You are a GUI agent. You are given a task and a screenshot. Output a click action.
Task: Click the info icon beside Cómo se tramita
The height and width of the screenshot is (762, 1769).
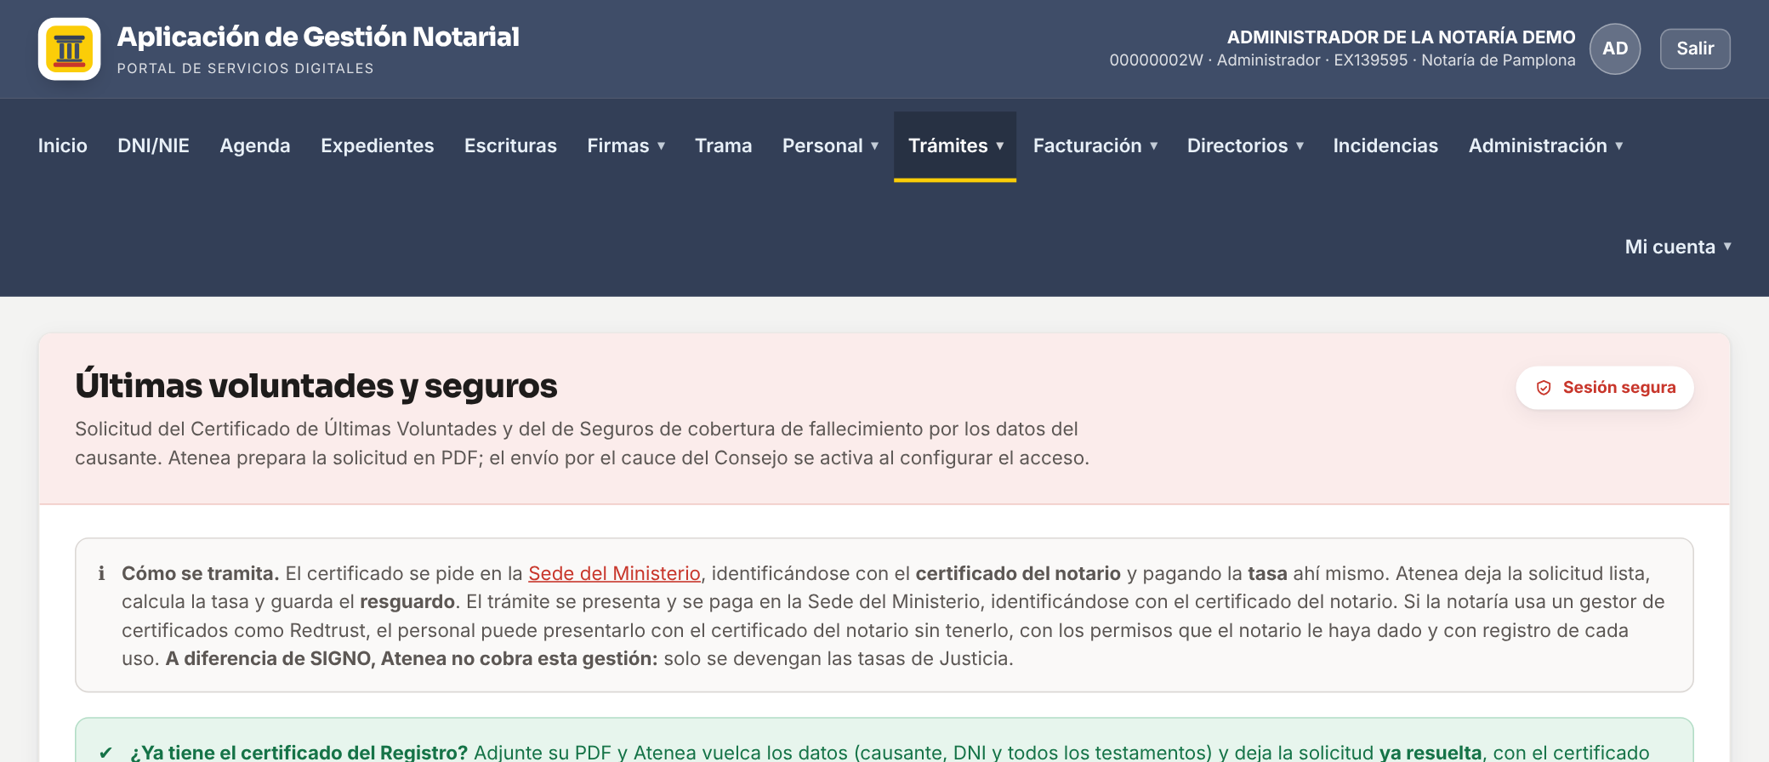coord(101,573)
